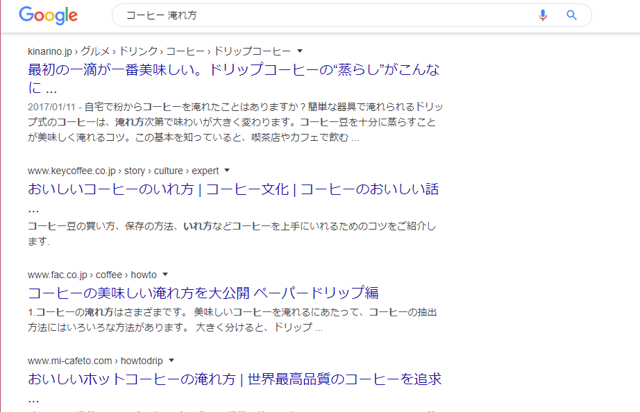The image size is (640, 412).
Task: Expand dropdown arrow next to www.fac.co.jp breadcrumb
Action: tap(165, 275)
